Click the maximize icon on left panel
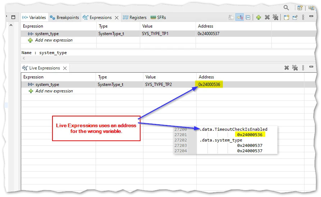 (x=13, y=17)
